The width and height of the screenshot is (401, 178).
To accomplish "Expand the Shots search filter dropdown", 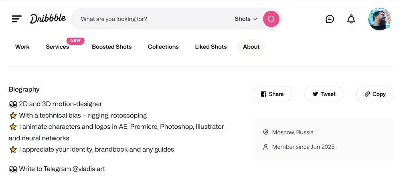I will [x=246, y=19].
